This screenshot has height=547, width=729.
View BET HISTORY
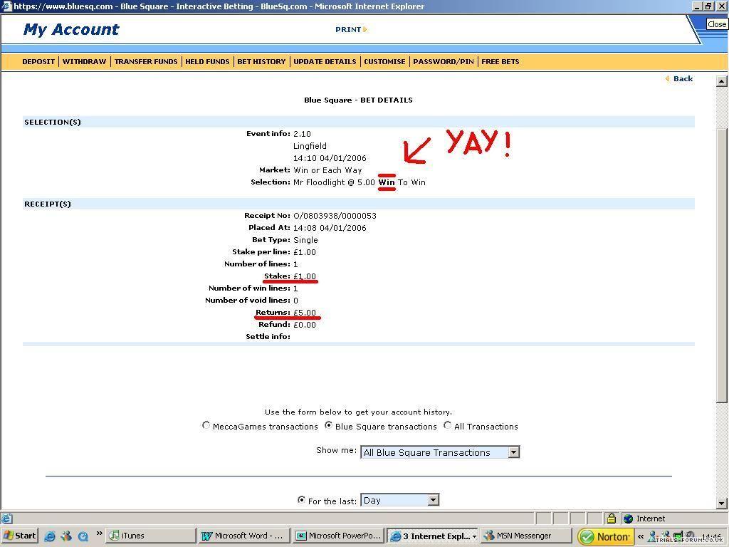pyautogui.click(x=261, y=61)
